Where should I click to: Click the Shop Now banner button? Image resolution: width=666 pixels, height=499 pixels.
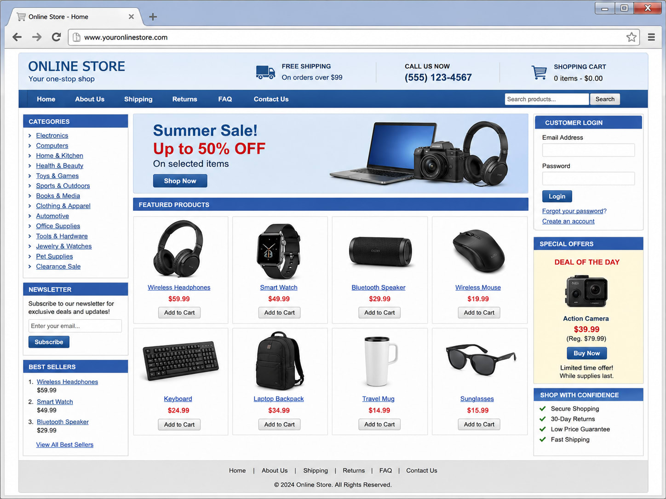[180, 181]
